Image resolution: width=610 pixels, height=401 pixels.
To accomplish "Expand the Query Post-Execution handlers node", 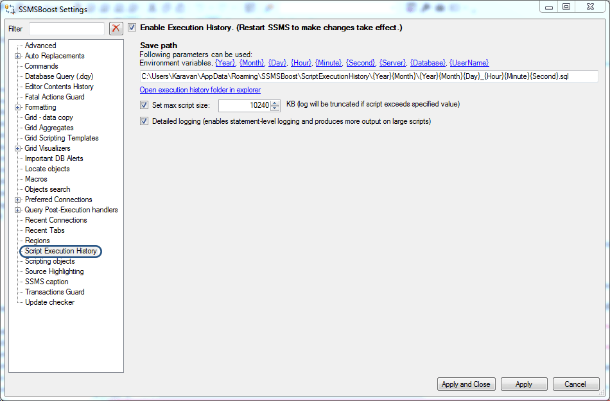I will pyautogui.click(x=17, y=210).
